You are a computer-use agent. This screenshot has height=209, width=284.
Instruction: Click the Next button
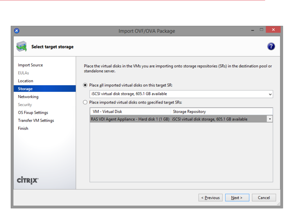pos(237,198)
